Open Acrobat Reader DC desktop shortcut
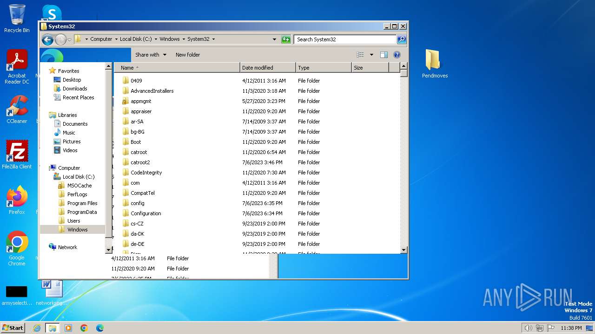This screenshot has height=334, width=595. [x=17, y=66]
